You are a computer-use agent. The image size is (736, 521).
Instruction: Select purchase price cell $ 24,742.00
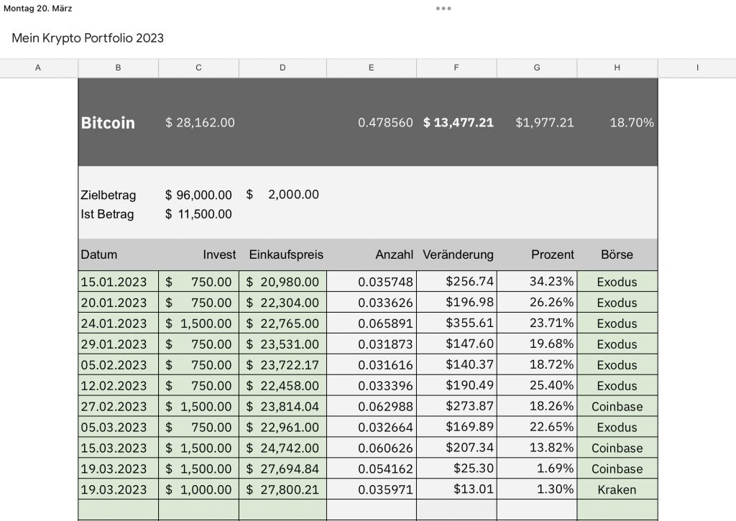pyautogui.click(x=282, y=447)
